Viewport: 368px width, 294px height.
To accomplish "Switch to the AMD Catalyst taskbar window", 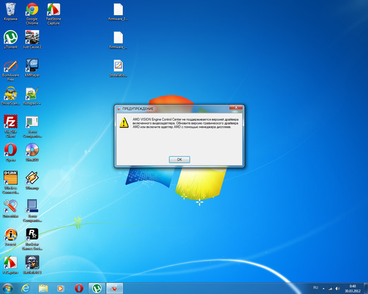I will pos(115,288).
